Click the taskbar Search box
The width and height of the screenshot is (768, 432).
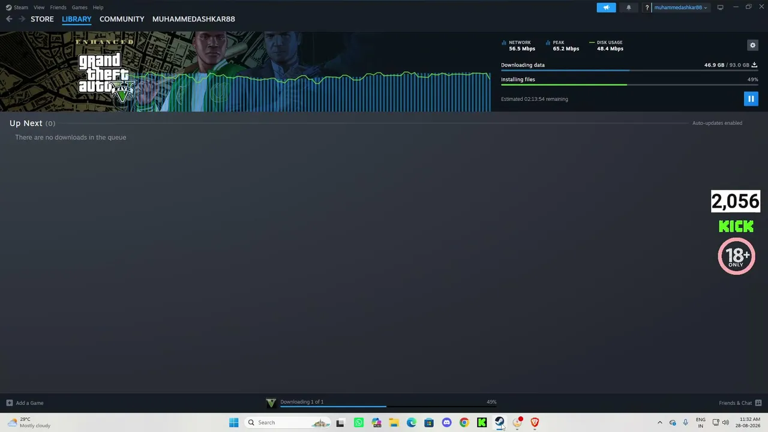pyautogui.click(x=288, y=422)
